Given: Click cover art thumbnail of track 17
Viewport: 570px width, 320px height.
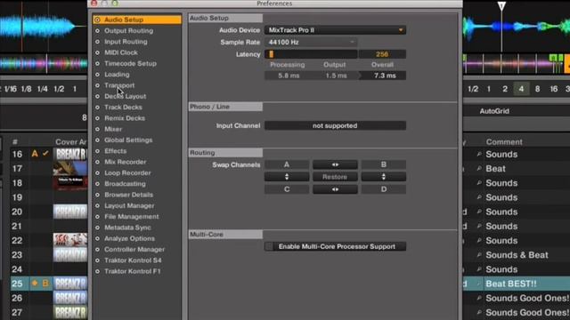Looking at the screenshot, I should 70,168.
